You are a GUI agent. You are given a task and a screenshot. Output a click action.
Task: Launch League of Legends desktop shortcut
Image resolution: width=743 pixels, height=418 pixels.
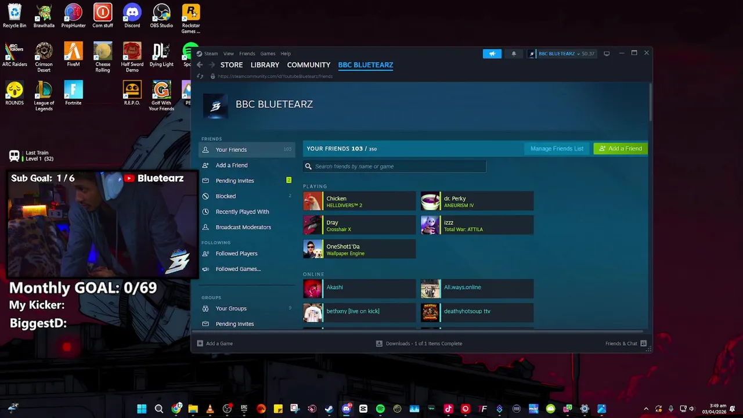(x=44, y=96)
